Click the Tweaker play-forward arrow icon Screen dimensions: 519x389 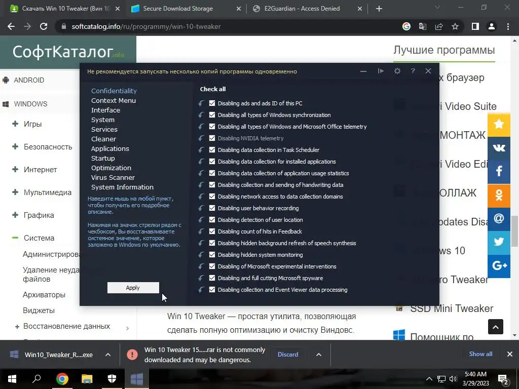click(381, 71)
